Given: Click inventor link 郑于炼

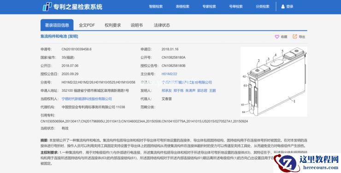Looking at the screenshot, I should (x=178, y=90).
